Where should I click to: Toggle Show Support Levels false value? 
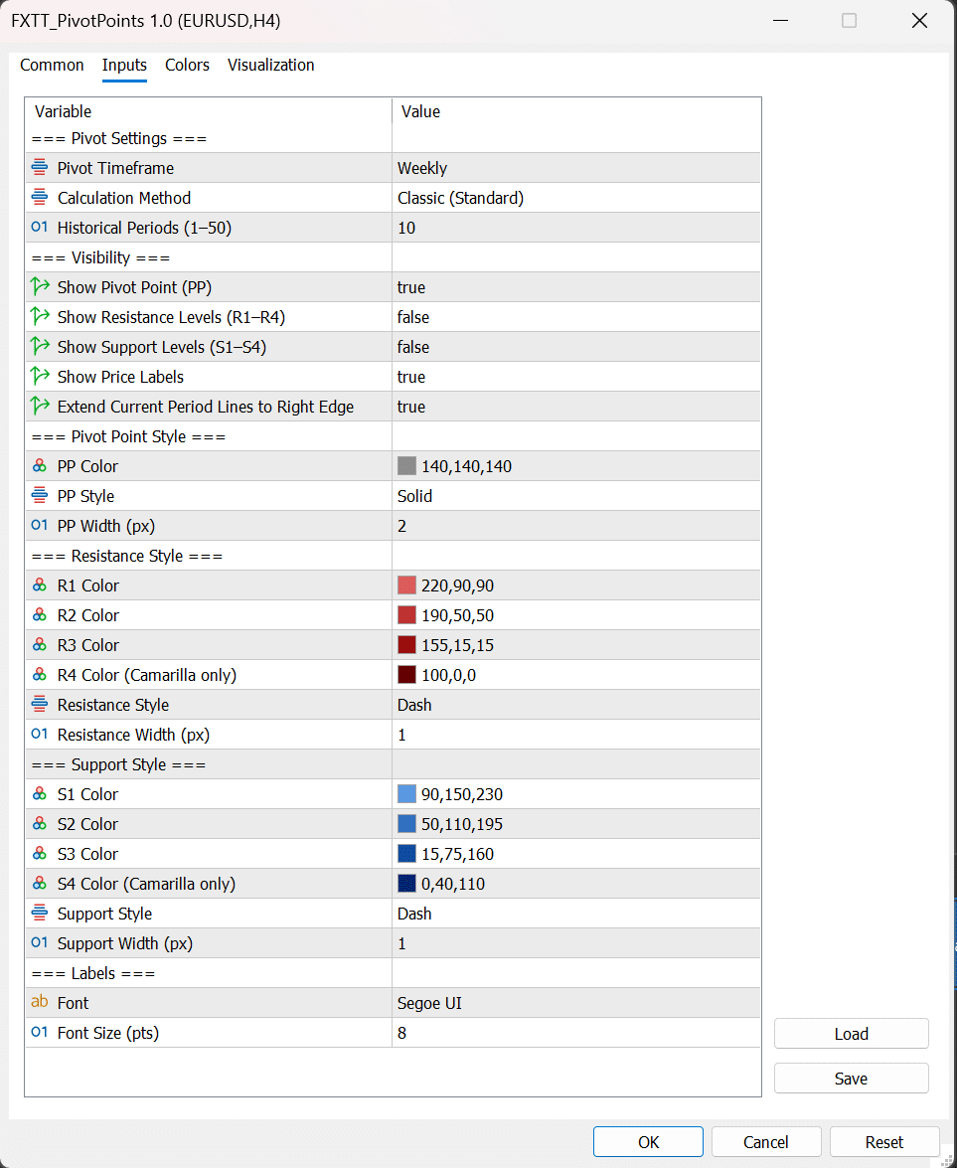(x=413, y=347)
